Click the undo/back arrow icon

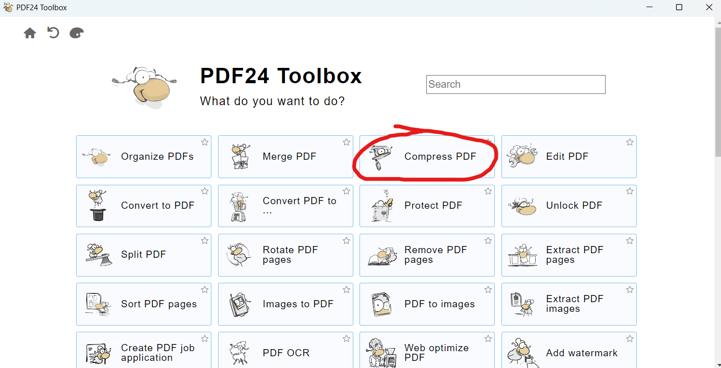tap(53, 33)
